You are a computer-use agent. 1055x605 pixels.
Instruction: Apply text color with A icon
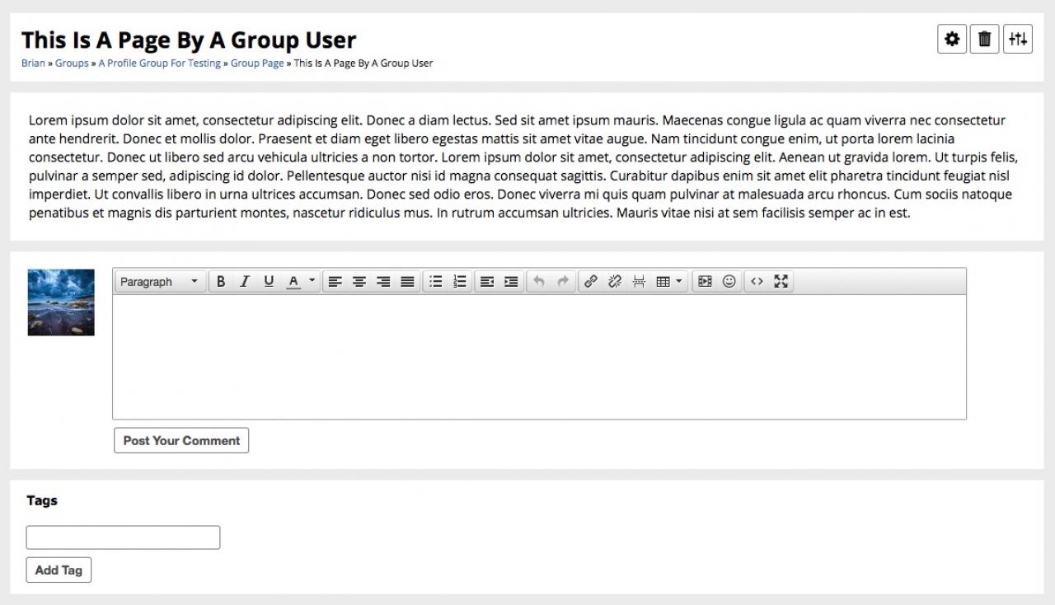click(293, 282)
